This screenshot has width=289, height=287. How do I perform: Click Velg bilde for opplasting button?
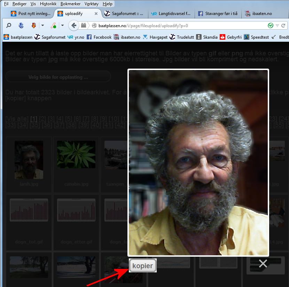(x=58, y=77)
